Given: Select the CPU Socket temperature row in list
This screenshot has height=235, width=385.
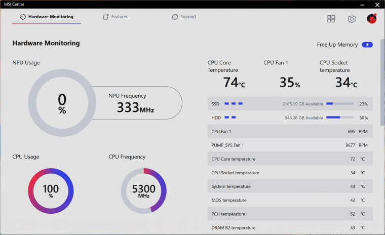Looking at the screenshot, I should [x=290, y=173].
